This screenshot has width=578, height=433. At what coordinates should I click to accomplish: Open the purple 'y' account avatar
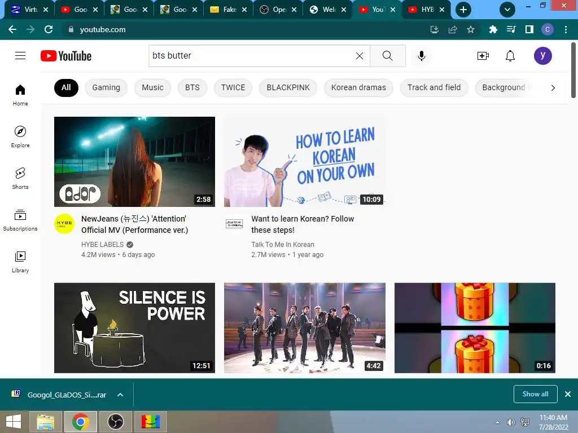(x=542, y=56)
